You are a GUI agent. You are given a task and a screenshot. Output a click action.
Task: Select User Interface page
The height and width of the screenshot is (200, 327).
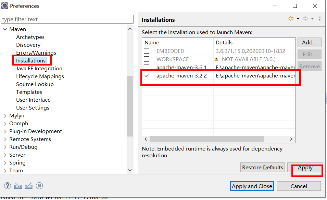(x=33, y=100)
